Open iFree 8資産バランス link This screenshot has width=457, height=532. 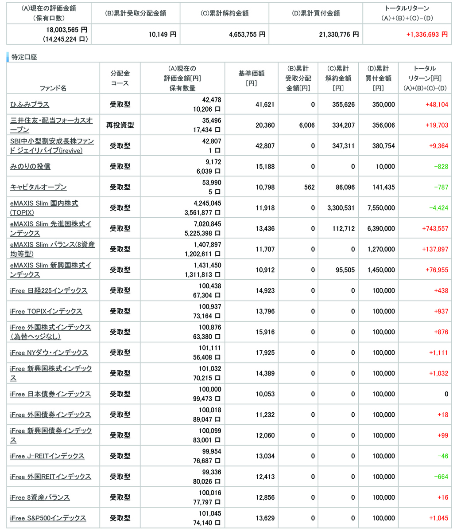coord(40,497)
